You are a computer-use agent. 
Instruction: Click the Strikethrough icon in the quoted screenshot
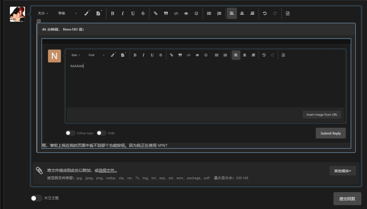pyautogui.click(x=161, y=55)
